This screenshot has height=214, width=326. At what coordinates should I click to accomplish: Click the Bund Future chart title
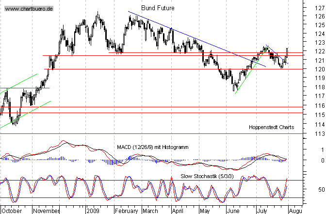point(158,8)
